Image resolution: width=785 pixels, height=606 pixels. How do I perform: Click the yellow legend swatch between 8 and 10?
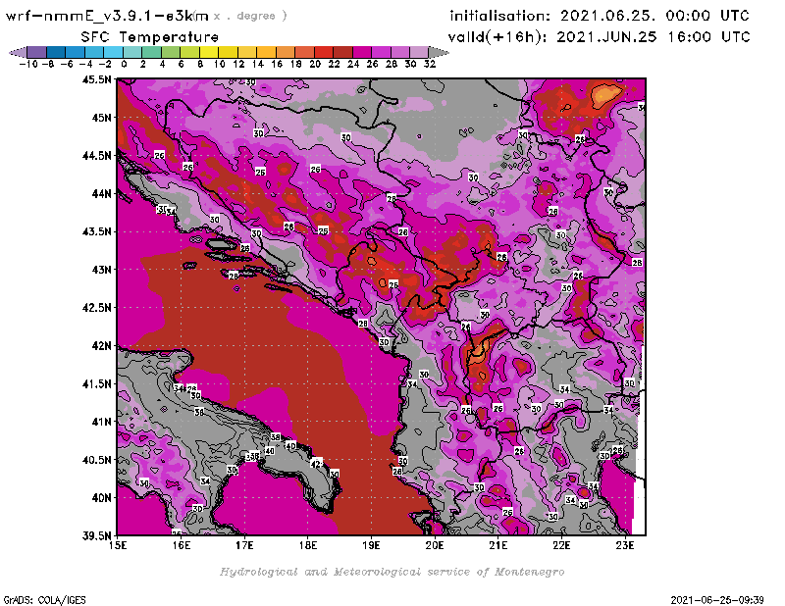[x=209, y=53]
